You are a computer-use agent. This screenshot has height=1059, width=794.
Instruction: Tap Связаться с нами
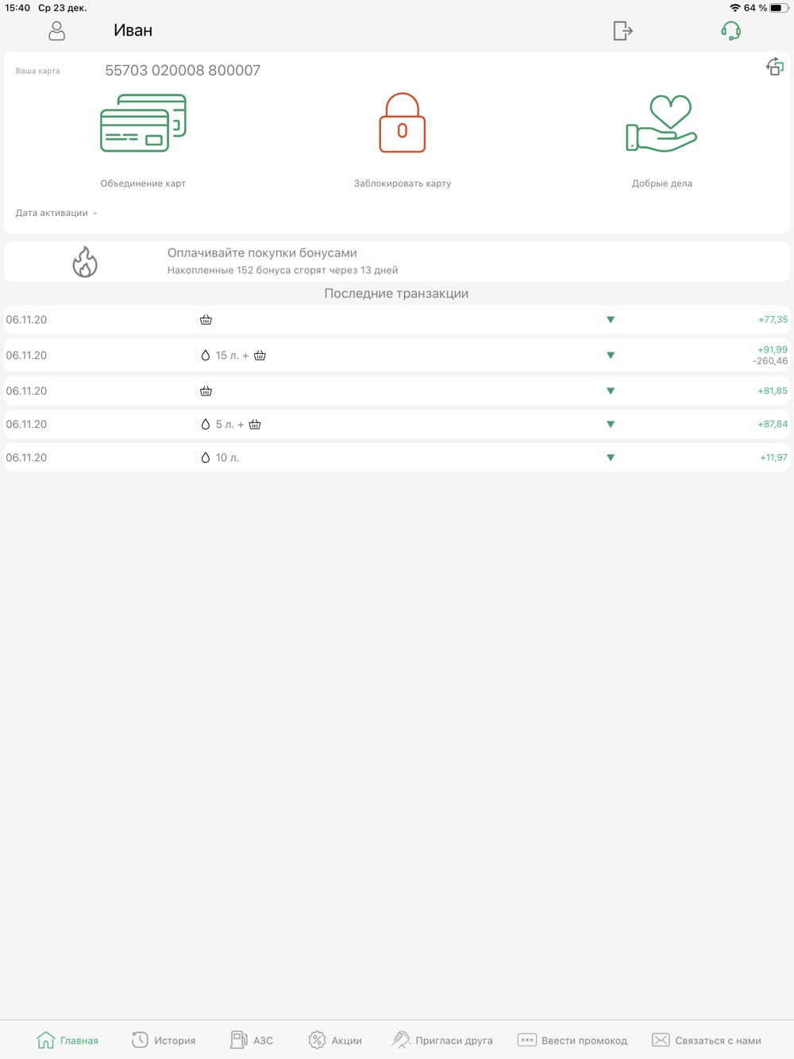707,1040
